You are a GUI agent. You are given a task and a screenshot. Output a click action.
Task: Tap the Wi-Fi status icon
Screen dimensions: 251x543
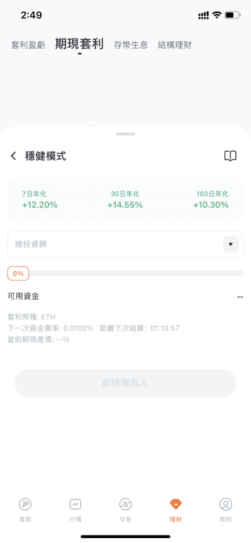click(217, 15)
